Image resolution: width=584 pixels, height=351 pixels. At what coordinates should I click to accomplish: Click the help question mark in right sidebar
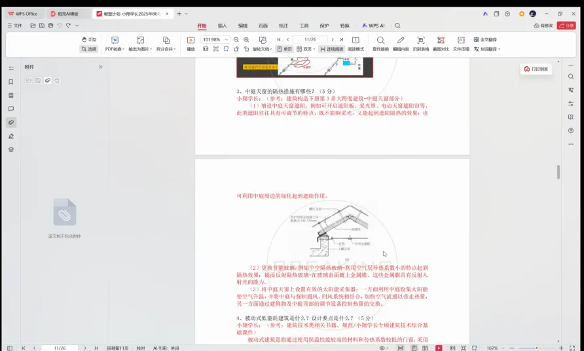571,130
